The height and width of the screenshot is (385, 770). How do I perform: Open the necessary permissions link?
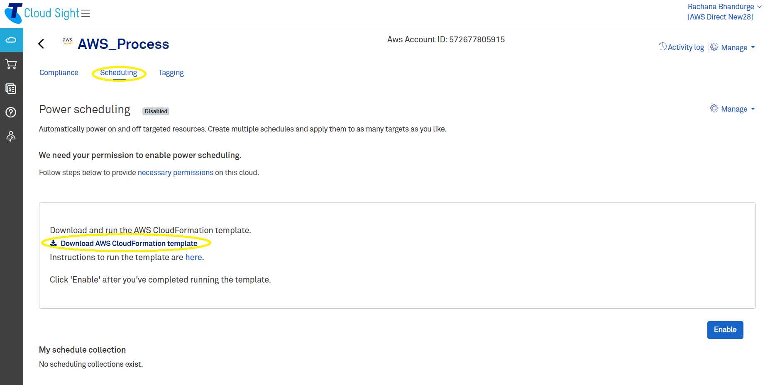coord(175,173)
